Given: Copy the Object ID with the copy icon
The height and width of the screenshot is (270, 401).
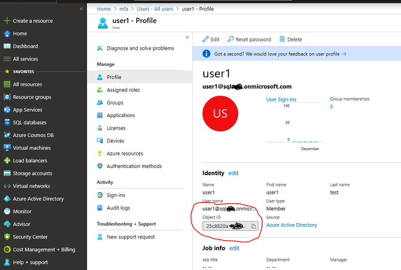Looking at the screenshot, I should (x=253, y=226).
